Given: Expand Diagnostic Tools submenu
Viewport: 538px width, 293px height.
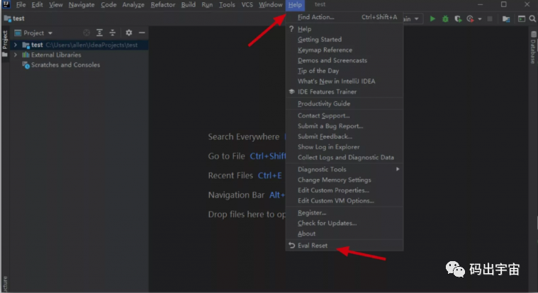Looking at the screenshot, I should tap(344, 169).
